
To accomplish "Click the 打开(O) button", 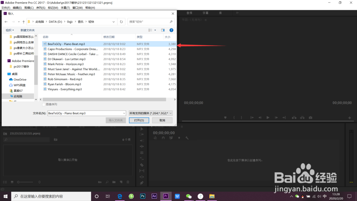I will 139,120.
